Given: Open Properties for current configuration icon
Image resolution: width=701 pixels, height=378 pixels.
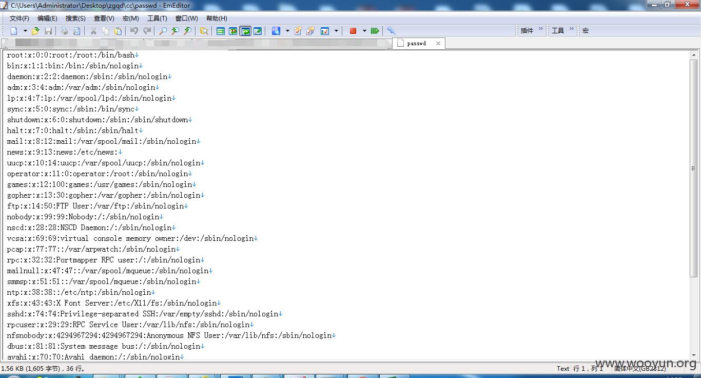Looking at the screenshot, I should click(298, 31).
